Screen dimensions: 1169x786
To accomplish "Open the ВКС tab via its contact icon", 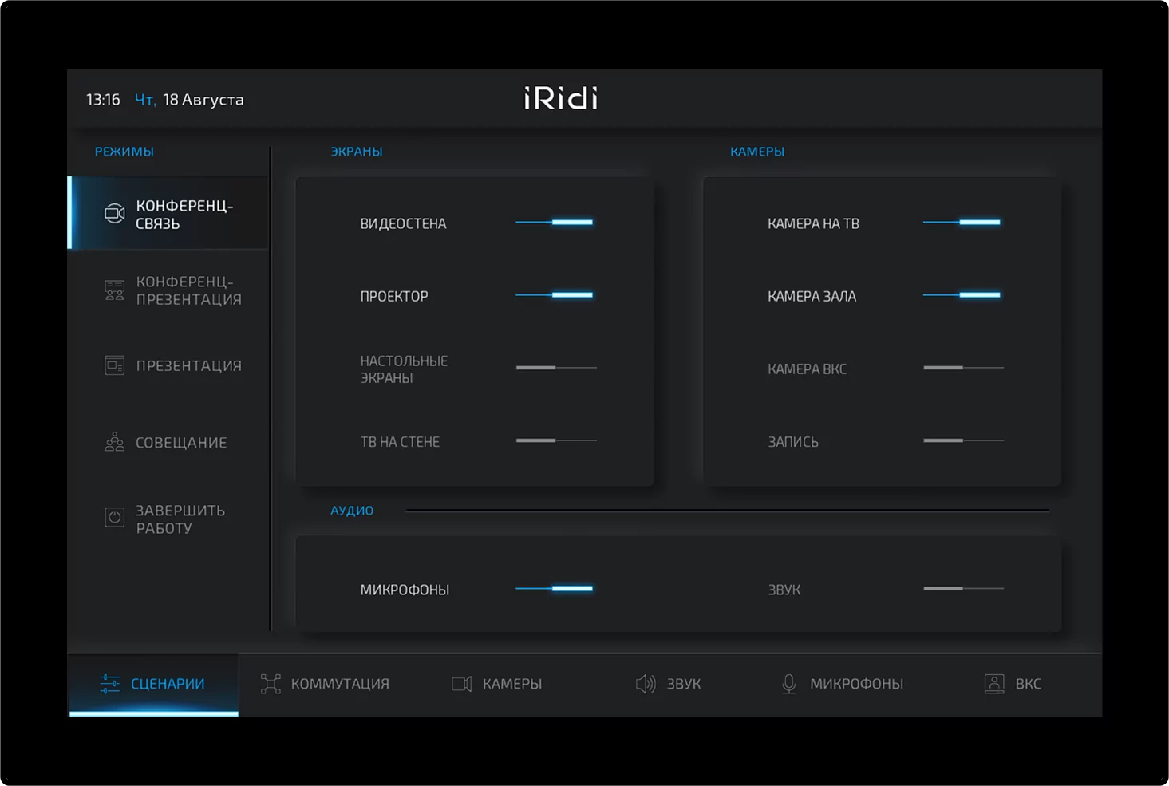I will tap(994, 684).
